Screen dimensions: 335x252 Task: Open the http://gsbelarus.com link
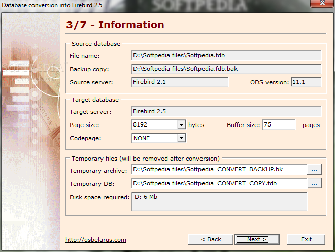pyautogui.click(x=96, y=240)
